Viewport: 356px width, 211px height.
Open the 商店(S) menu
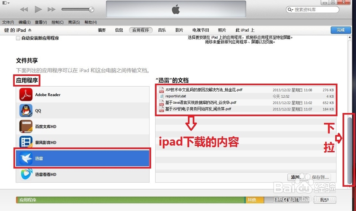click(x=74, y=22)
